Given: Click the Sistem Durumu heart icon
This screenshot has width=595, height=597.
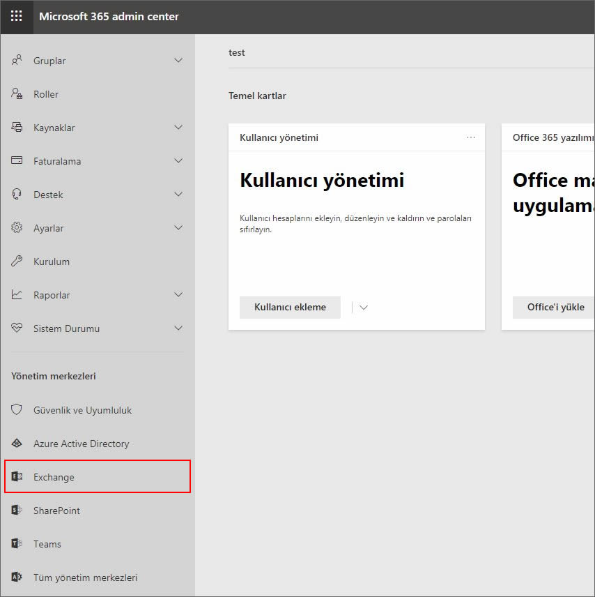Looking at the screenshot, I should [x=17, y=328].
